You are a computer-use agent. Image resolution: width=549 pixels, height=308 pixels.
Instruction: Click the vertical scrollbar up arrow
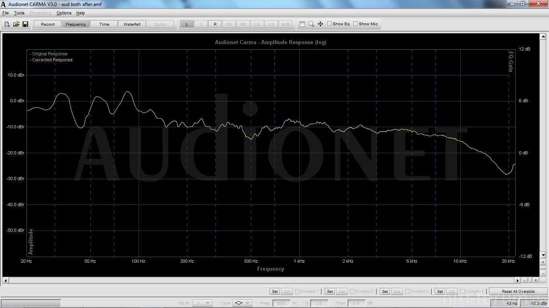[x=543, y=36]
